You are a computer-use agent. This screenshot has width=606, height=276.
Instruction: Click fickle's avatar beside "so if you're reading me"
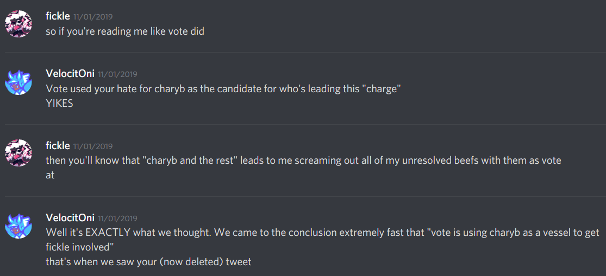coord(19,23)
